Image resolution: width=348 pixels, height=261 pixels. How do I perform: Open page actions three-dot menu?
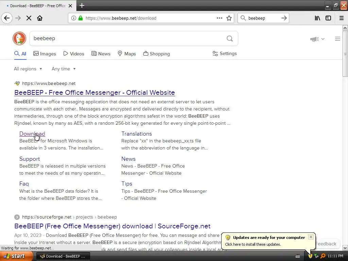[220, 18]
